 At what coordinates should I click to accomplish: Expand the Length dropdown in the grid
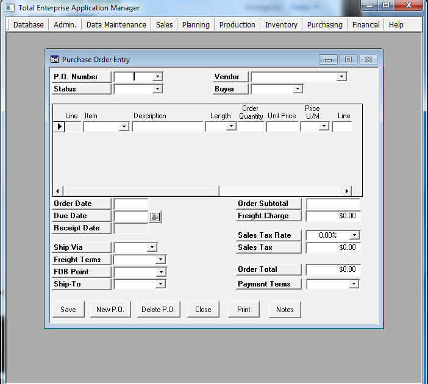(231, 126)
